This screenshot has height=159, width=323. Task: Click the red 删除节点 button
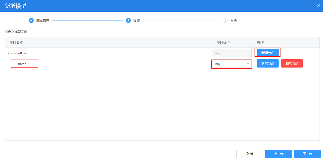tap(292, 63)
